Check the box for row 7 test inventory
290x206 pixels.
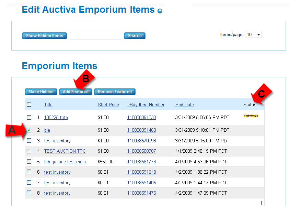[29, 183]
